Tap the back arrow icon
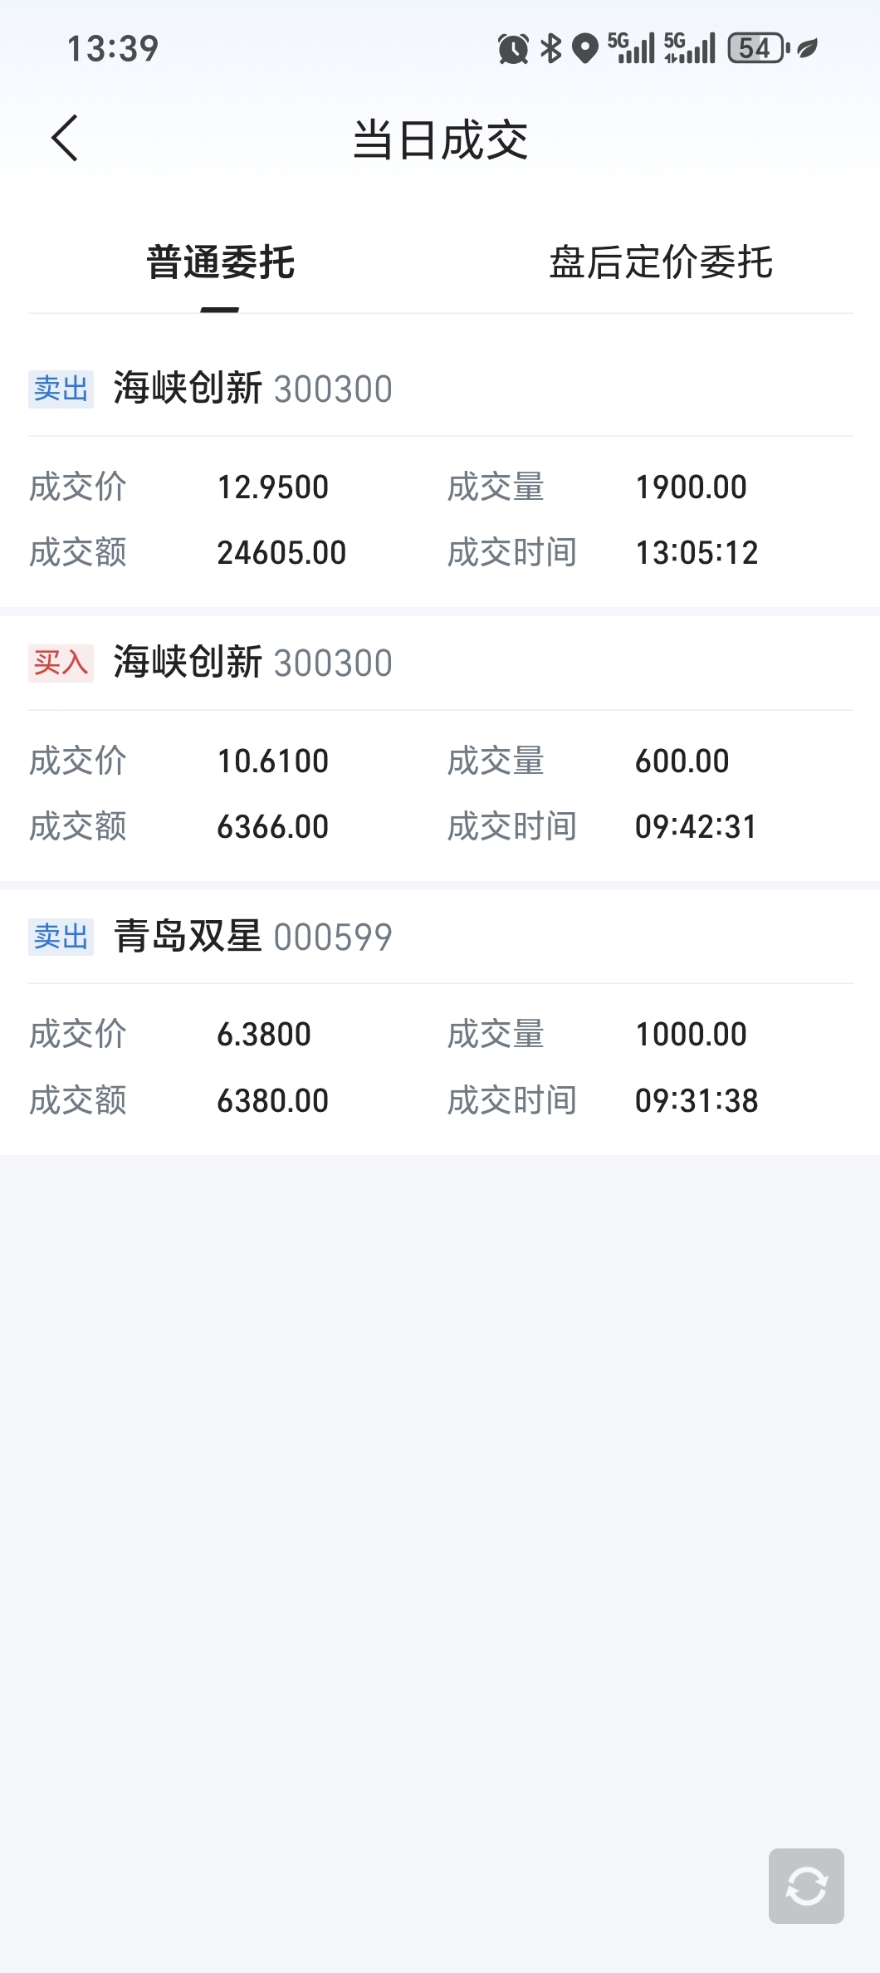This screenshot has width=880, height=1973. pos(65,139)
